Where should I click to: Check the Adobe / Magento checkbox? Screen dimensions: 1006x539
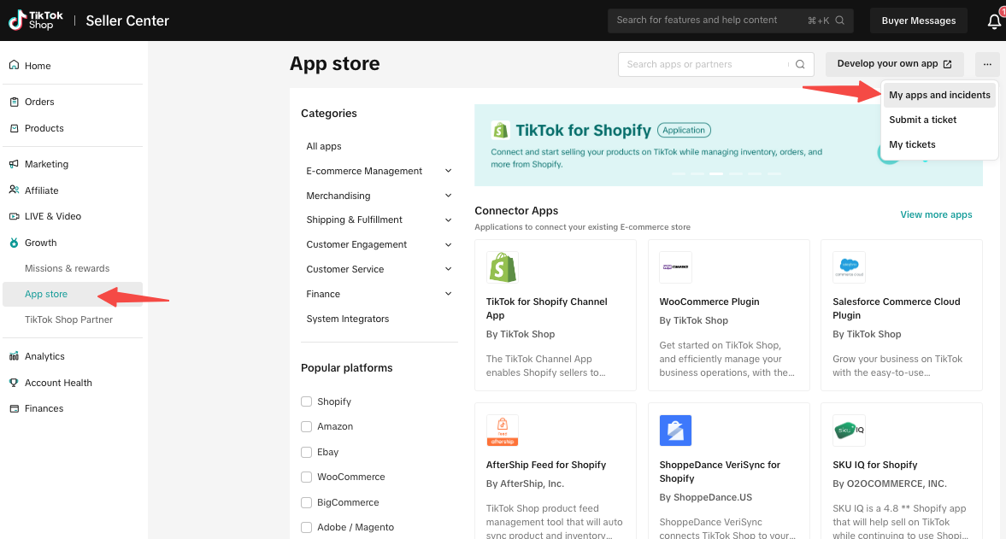tap(307, 527)
